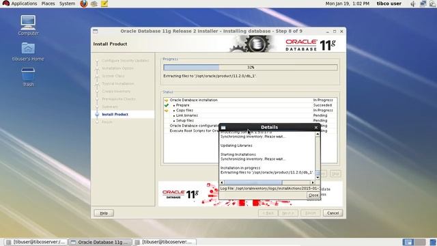Viewport: 437px width, 246px height.
Task: Select the Trash desktop icon
Action: [28, 77]
